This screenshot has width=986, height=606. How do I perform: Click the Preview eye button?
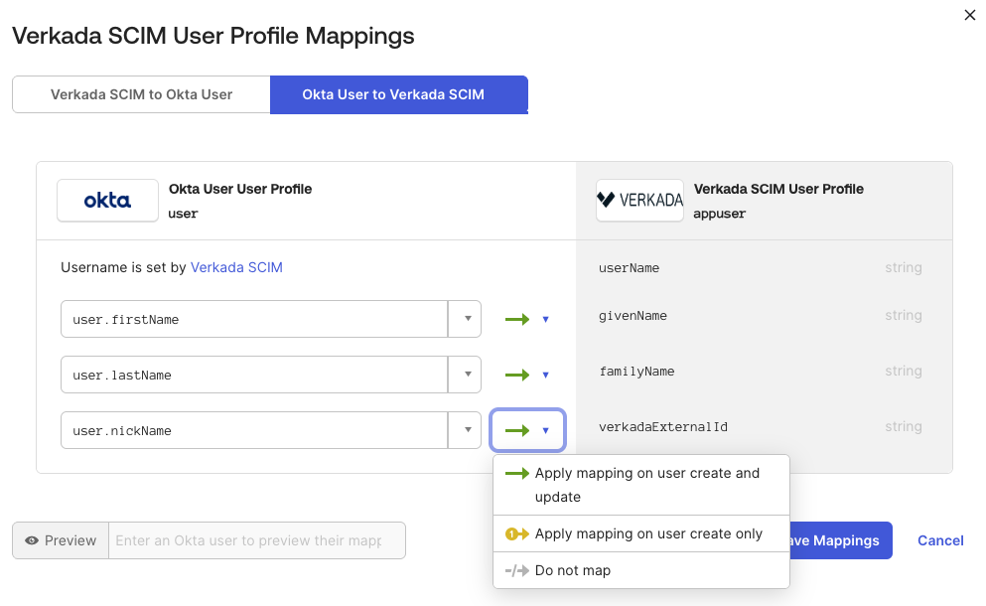(x=61, y=540)
